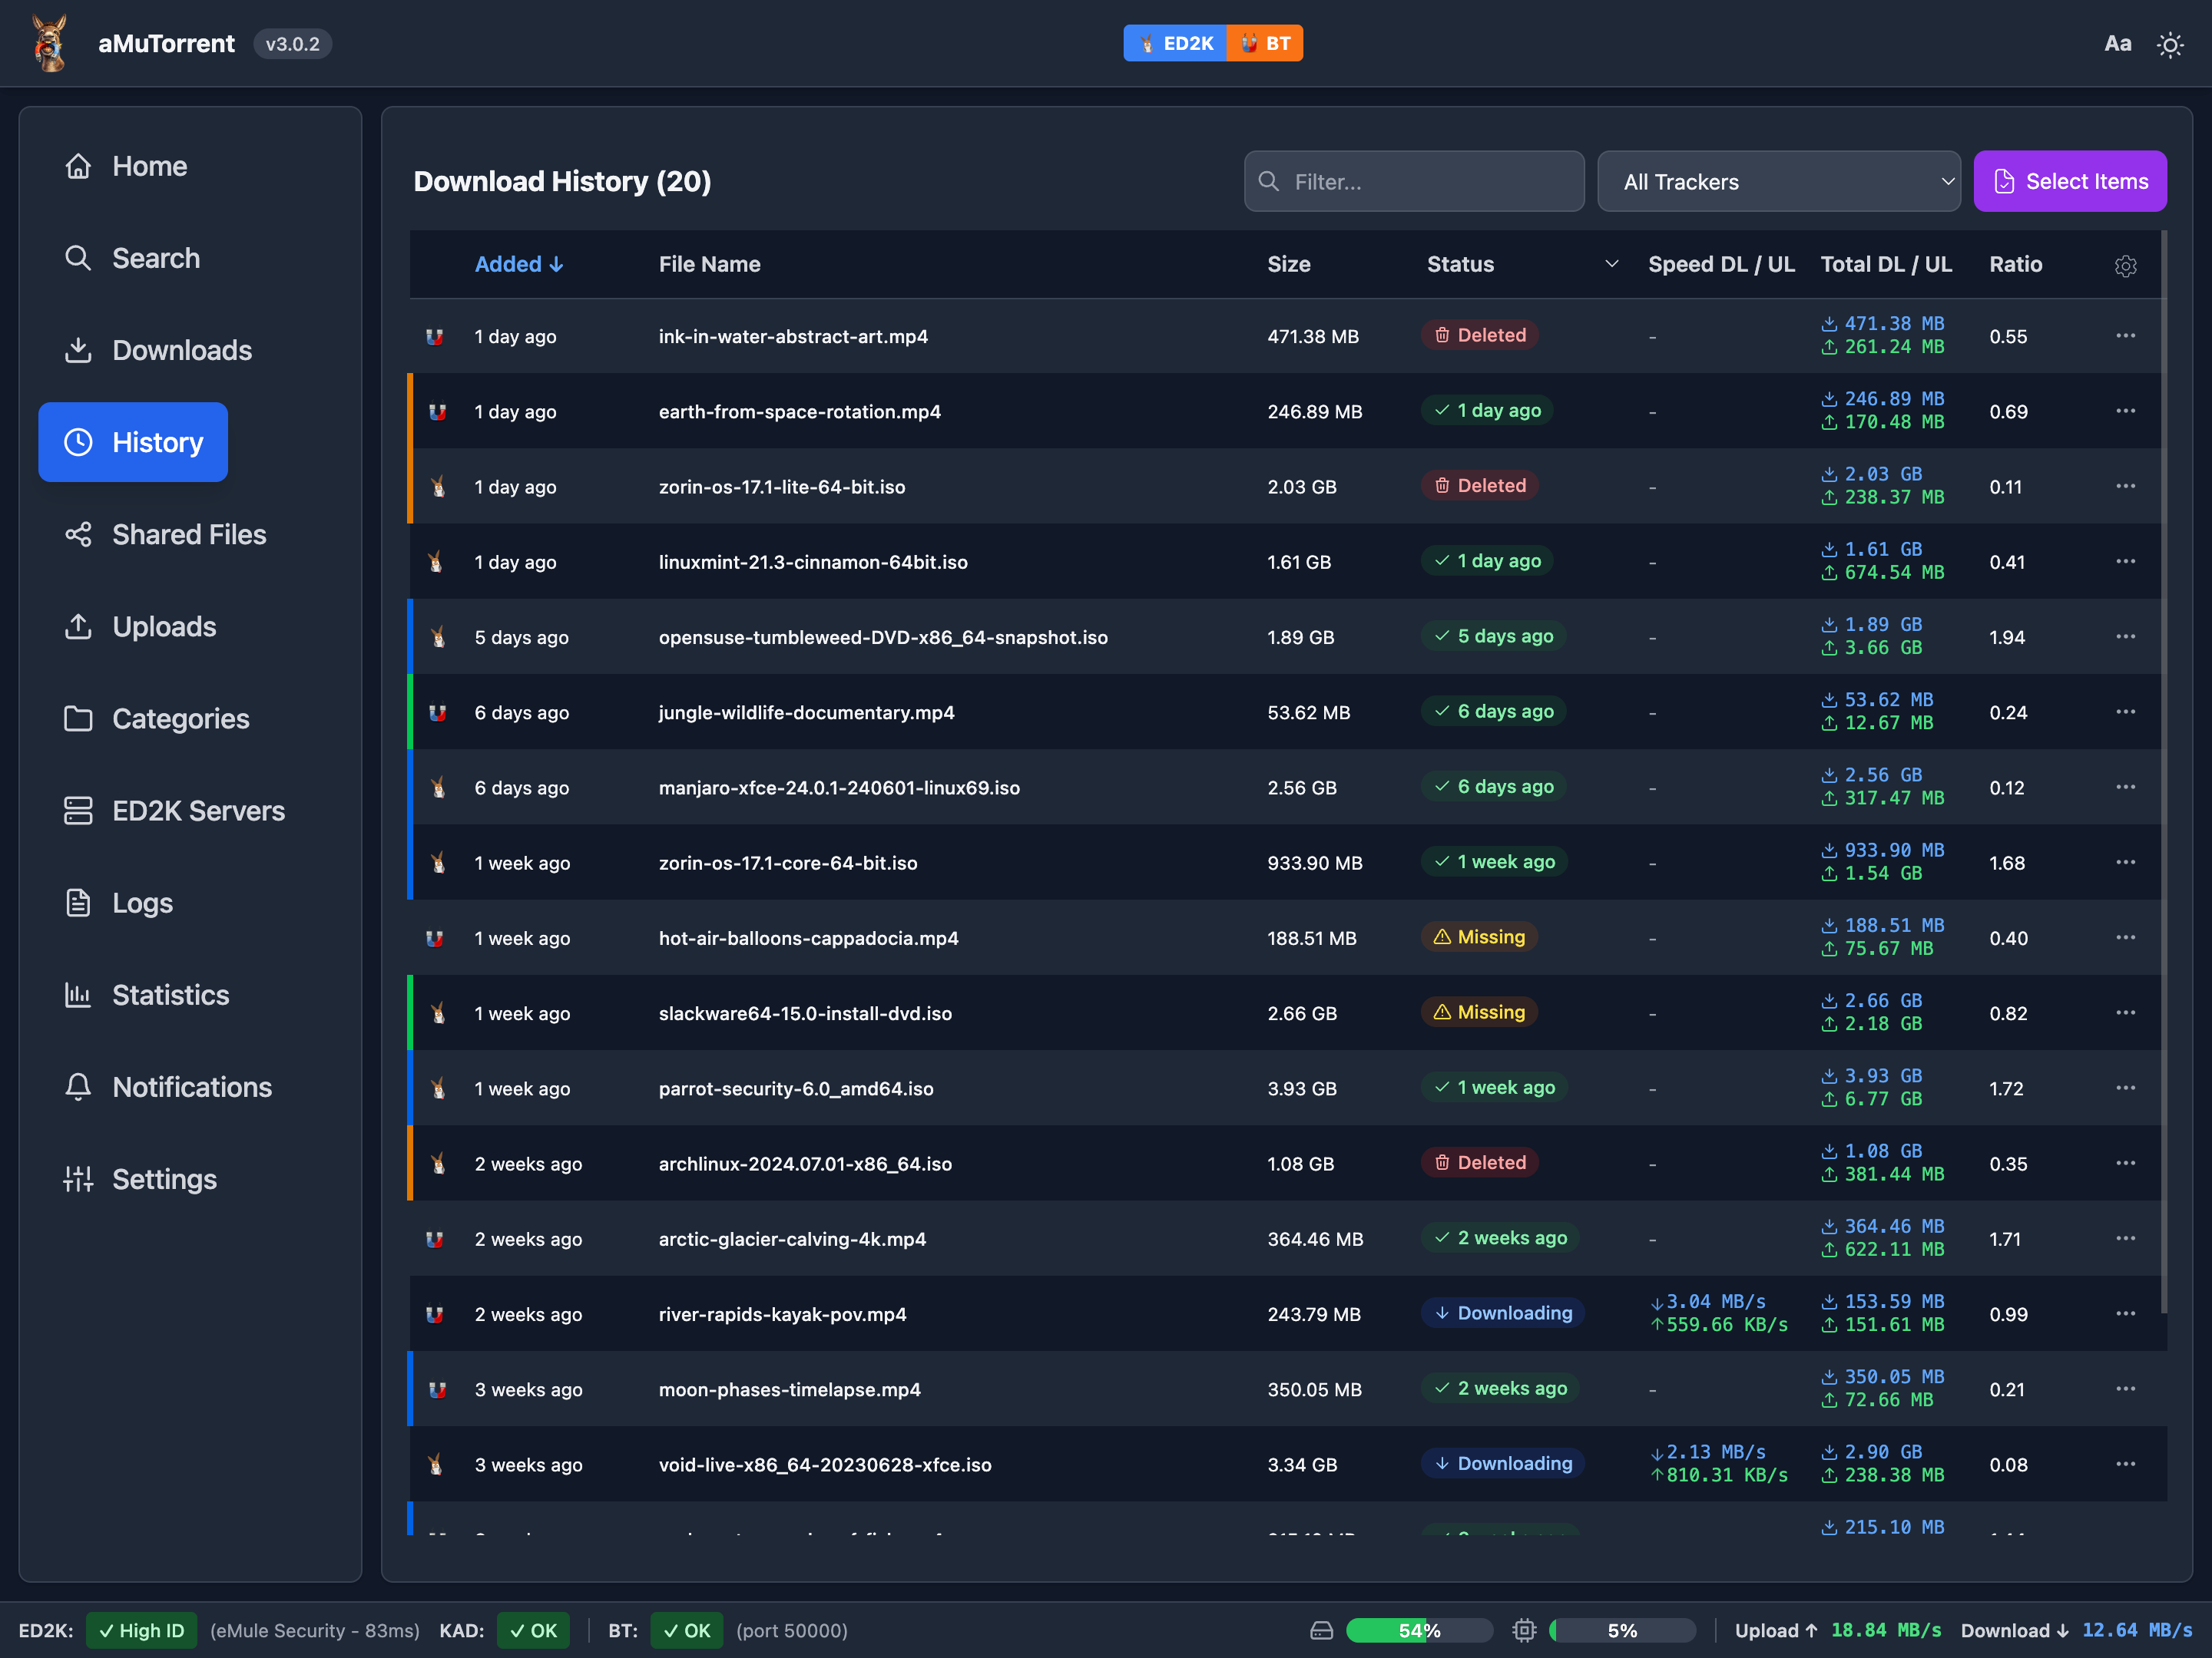2212x1658 pixels.
Task: Expand the Status column filter chevron
Action: [1611, 264]
